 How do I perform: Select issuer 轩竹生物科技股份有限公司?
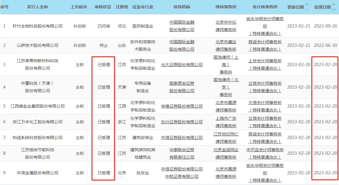coord(38,26)
